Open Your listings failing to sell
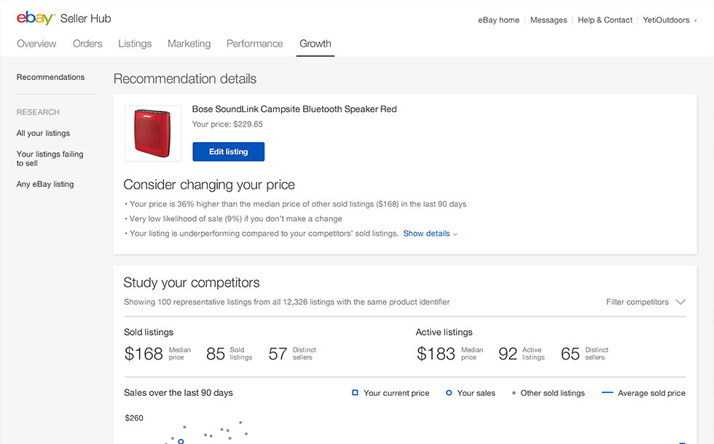714x444 pixels. 50,159
